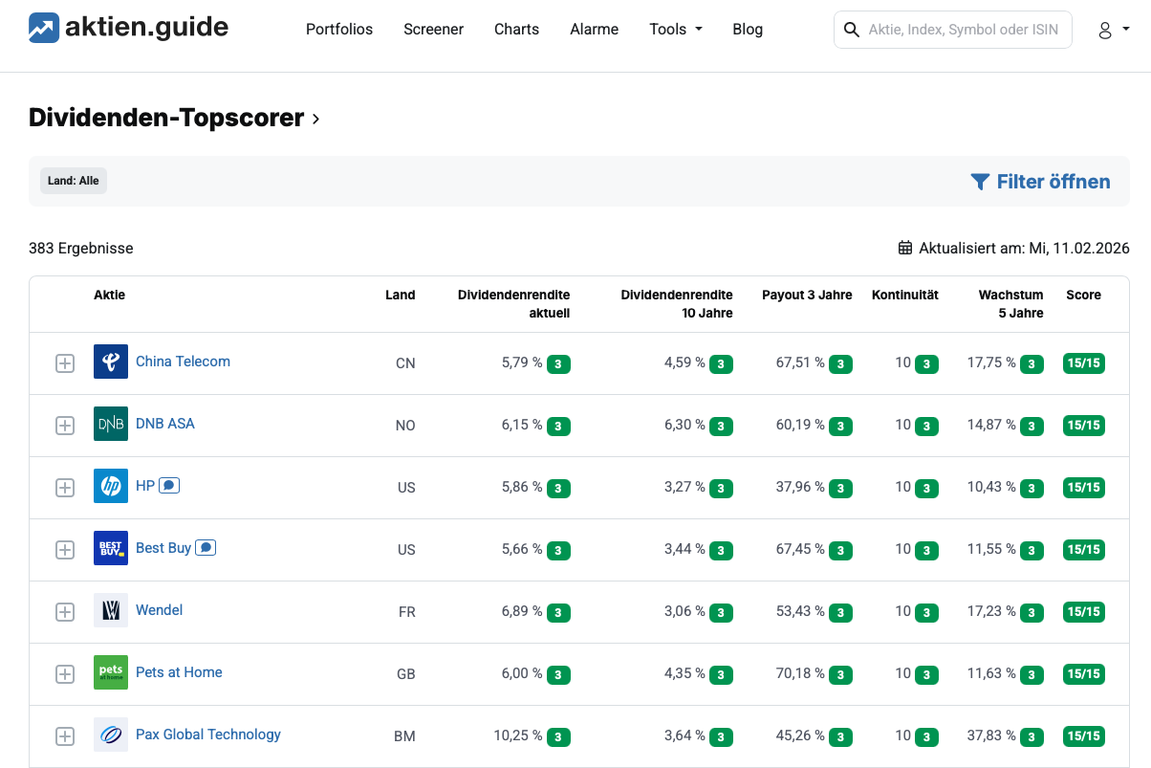Click the Pets at Home logo

click(x=111, y=672)
